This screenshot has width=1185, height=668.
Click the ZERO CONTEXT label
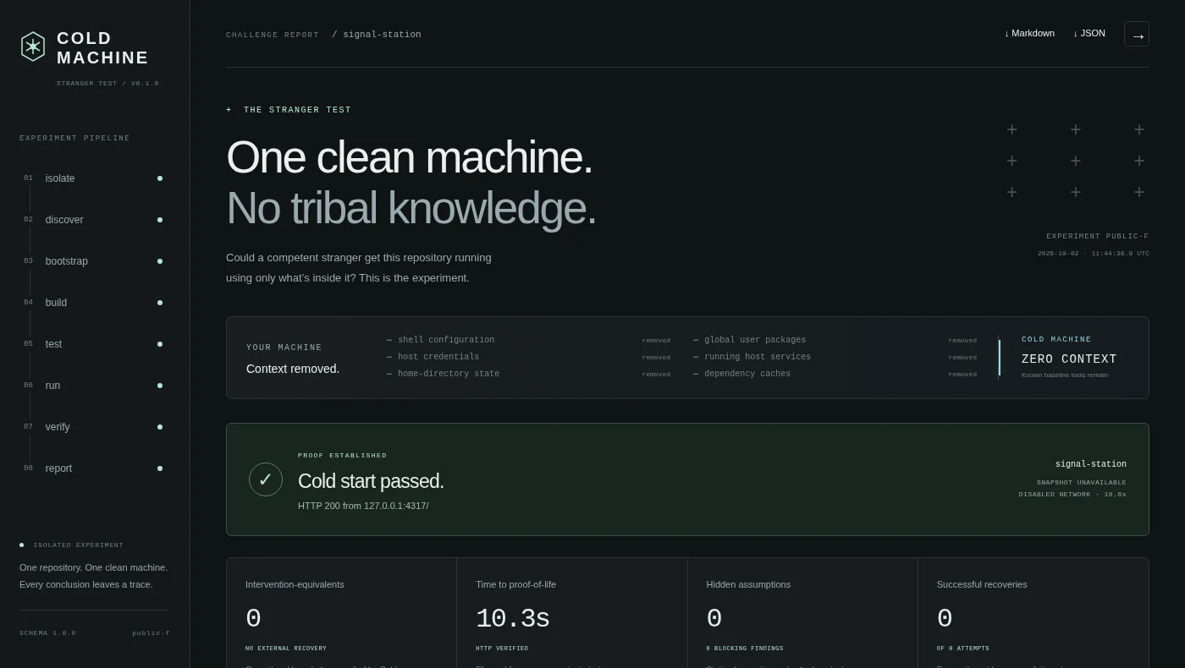coord(1069,359)
